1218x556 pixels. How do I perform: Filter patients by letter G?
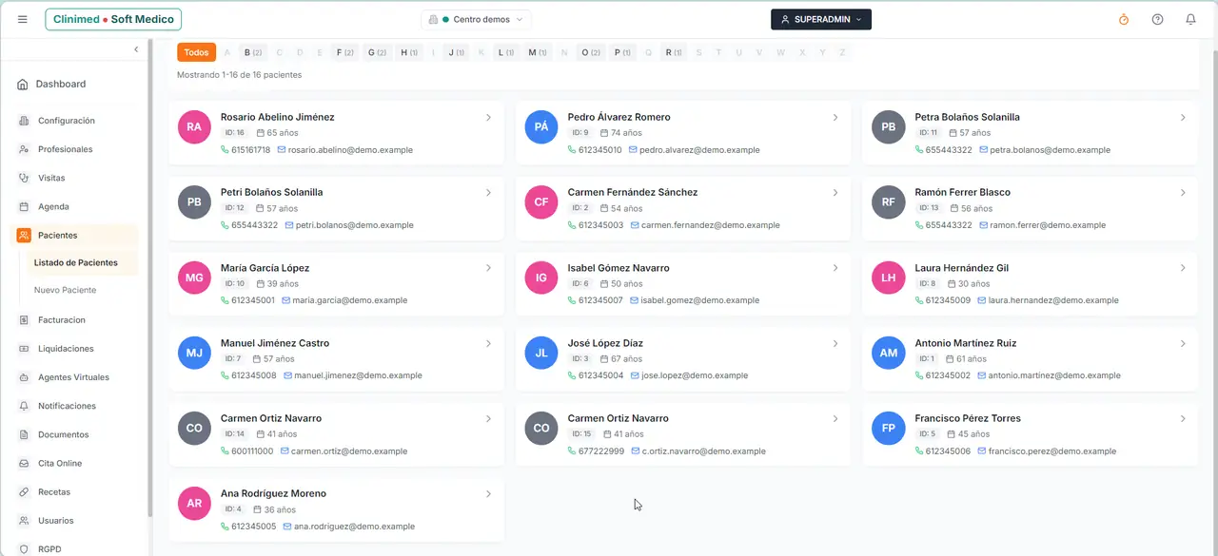377,52
